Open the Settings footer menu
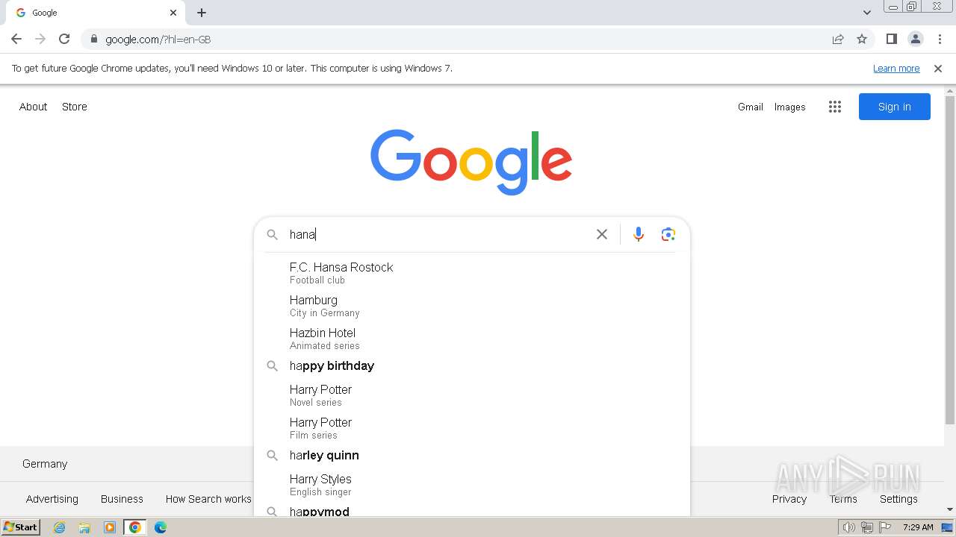The image size is (956, 537). pos(898,499)
